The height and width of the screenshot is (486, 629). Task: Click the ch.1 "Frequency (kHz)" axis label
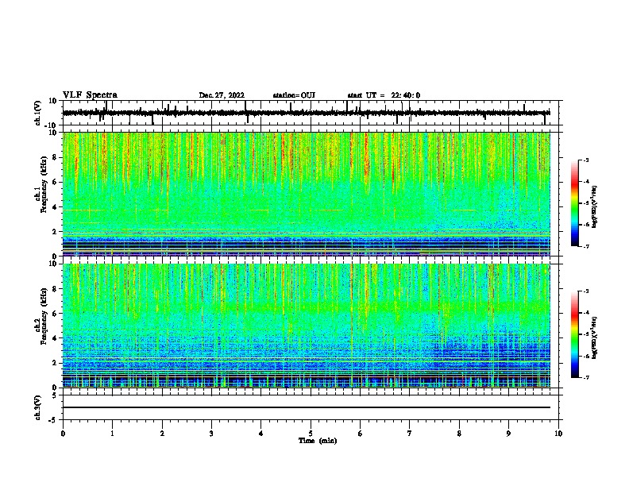(43, 184)
